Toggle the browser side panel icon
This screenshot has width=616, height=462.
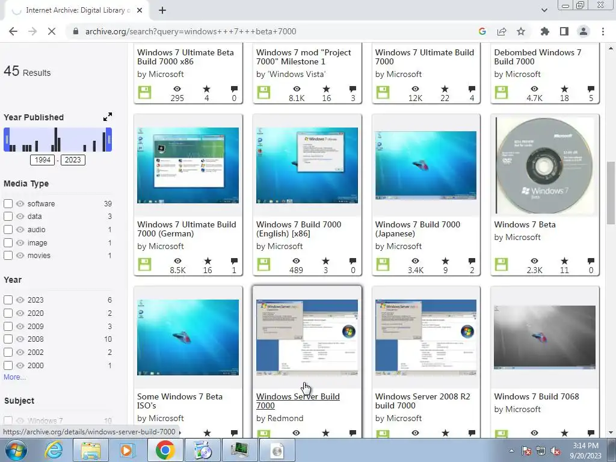564,31
